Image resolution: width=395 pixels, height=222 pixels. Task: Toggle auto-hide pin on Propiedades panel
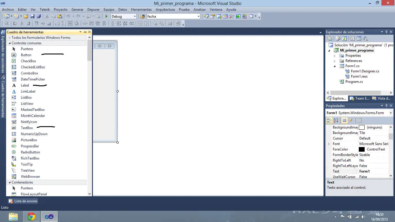386,106
